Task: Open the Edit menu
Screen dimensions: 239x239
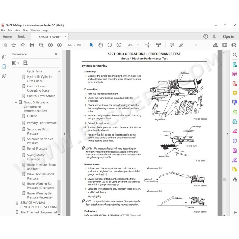Action: tap(10, 30)
